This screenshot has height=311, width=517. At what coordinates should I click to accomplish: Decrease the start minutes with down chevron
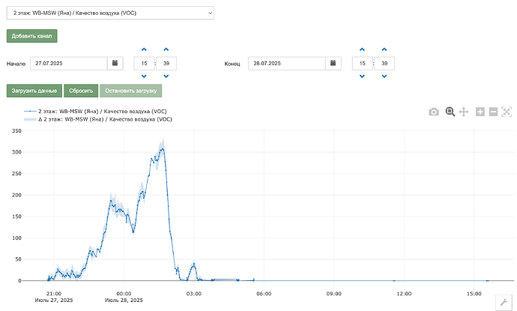point(166,76)
